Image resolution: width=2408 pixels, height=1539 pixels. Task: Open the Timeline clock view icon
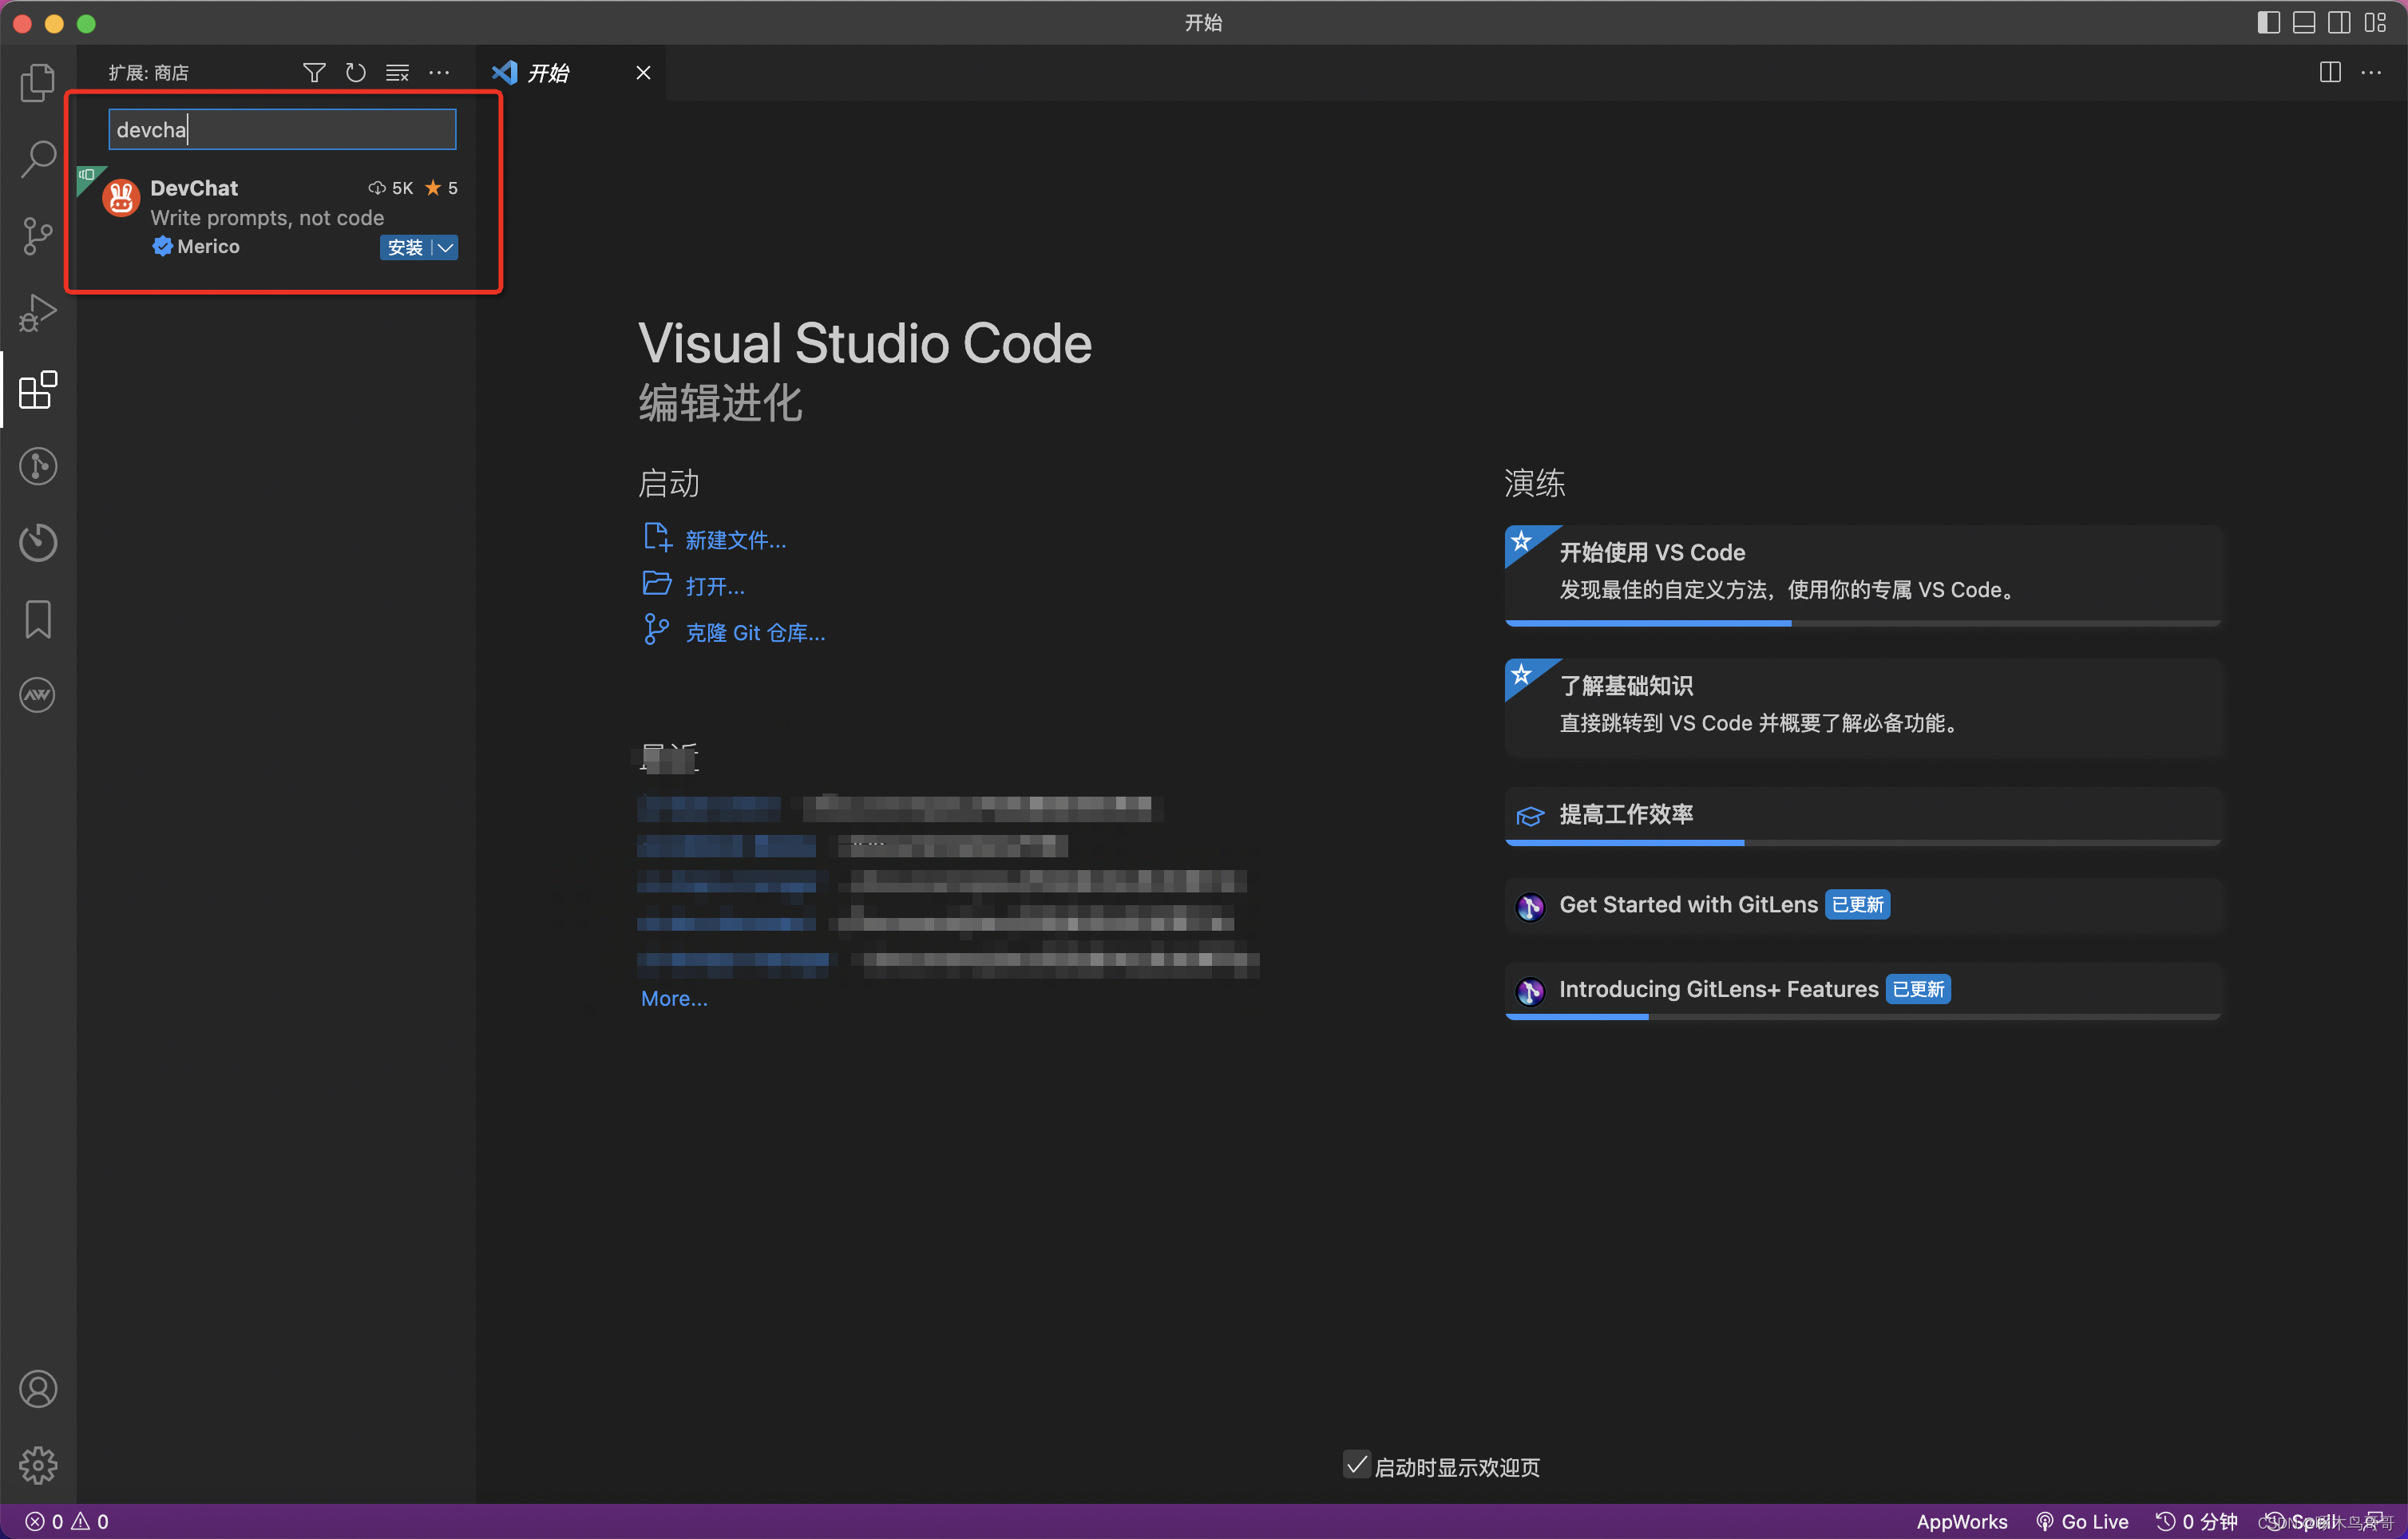coord(38,542)
